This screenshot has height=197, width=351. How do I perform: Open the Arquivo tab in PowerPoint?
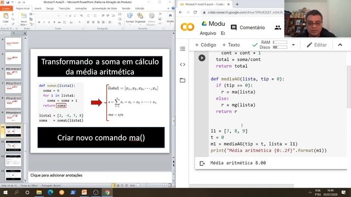tap(6, 8)
